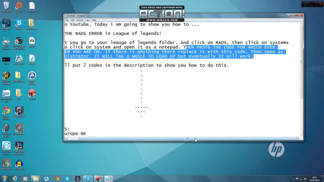This screenshot has height=182, width=324.
Task: Launch Origin from the desktop
Action: 19,7
